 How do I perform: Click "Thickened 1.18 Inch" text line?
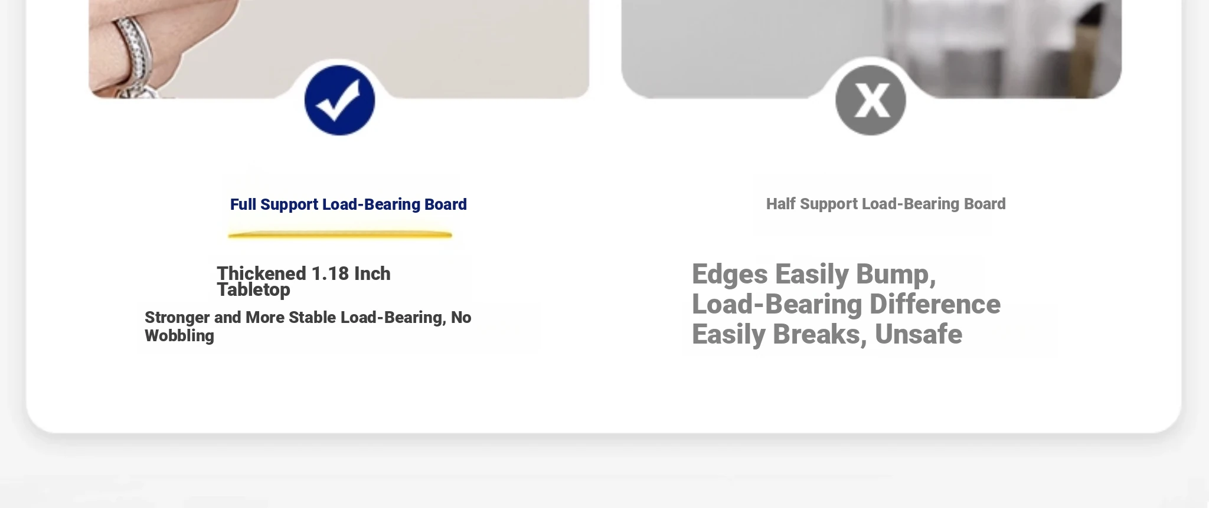303,273
